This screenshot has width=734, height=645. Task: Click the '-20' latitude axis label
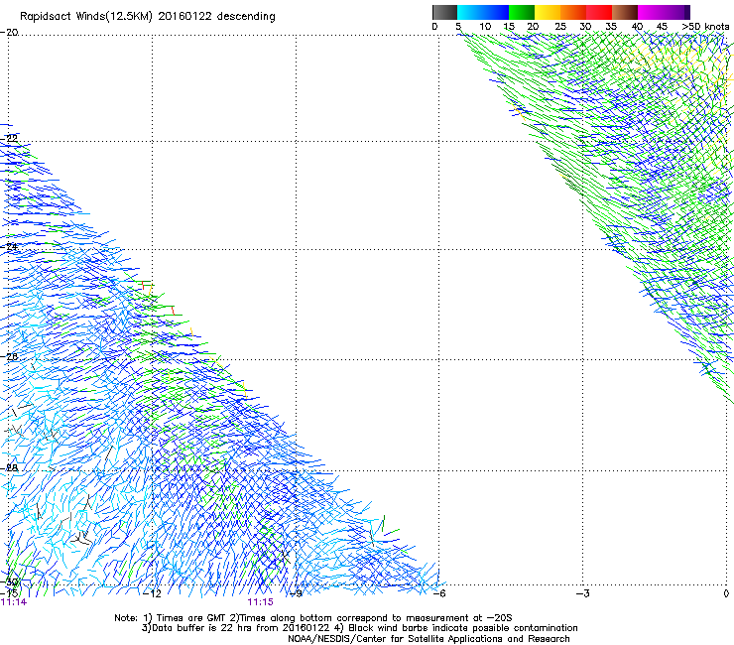[x=9, y=33]
